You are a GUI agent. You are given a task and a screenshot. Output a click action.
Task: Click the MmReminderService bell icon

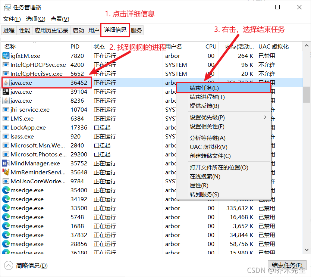coord(6,172)
